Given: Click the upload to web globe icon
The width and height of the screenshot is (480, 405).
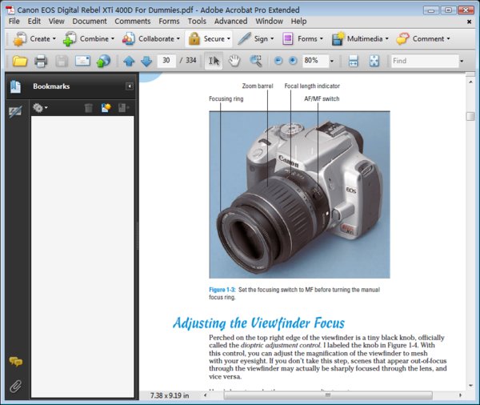Looking at the screenshot, I should 103,61.
